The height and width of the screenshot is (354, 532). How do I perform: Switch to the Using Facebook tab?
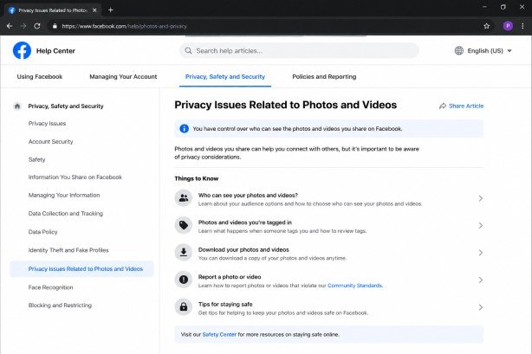tap(40, 77)
